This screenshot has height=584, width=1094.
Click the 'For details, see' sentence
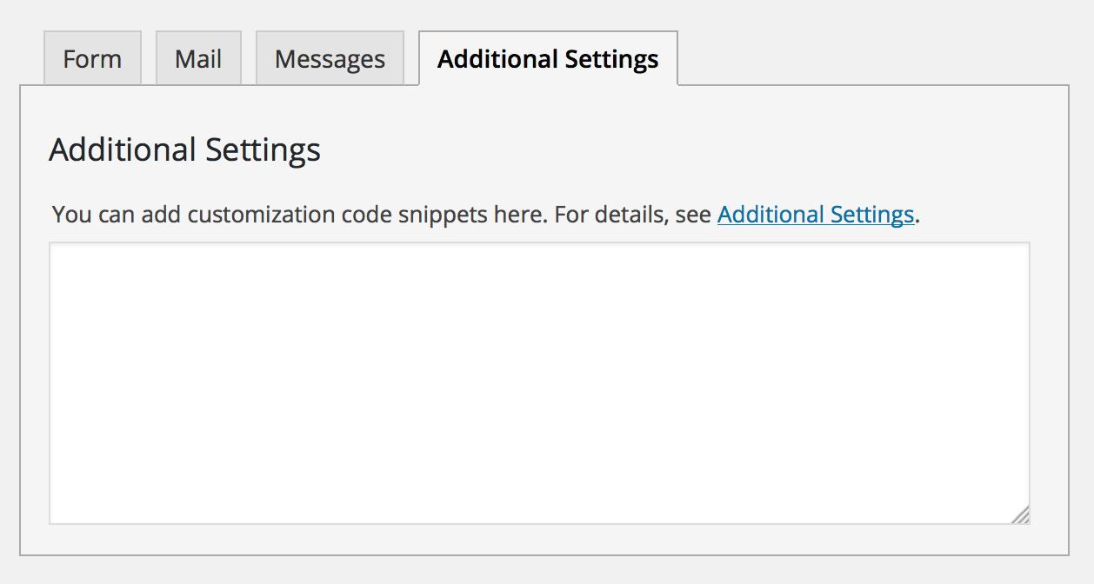click(x=633, y=214)
